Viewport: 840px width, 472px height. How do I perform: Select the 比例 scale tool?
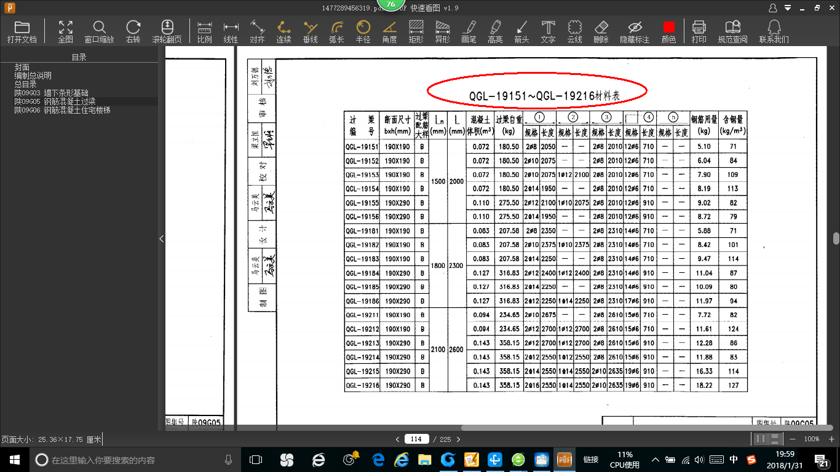pos(205,32)
